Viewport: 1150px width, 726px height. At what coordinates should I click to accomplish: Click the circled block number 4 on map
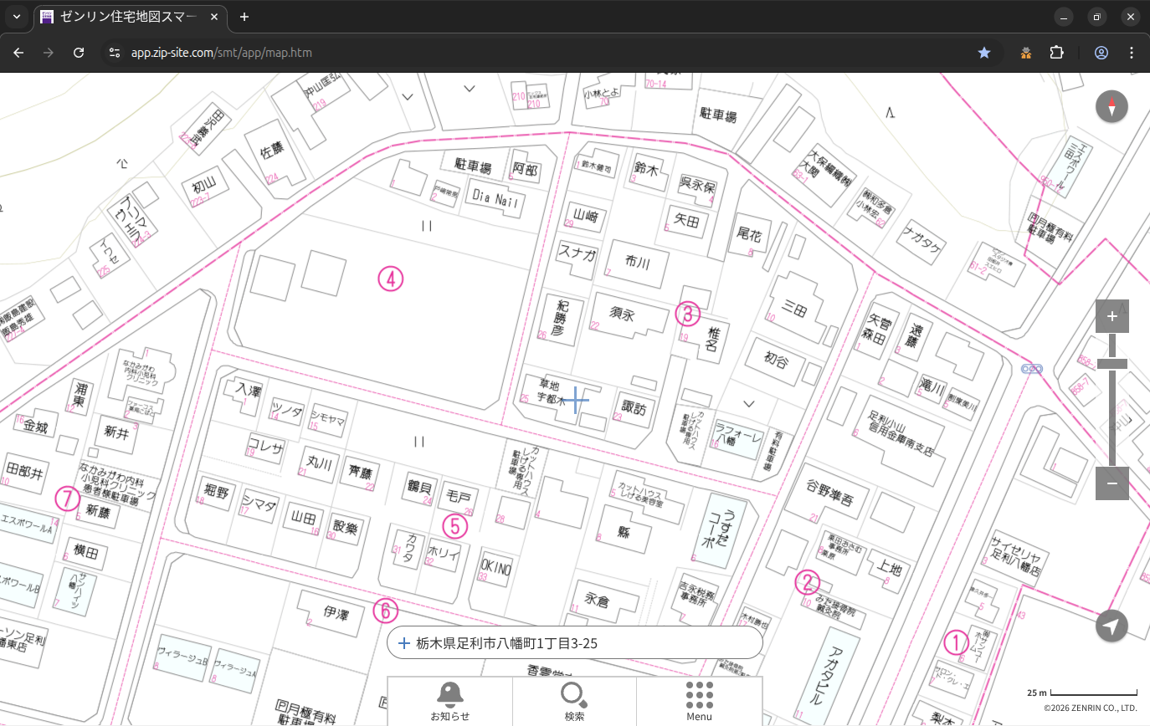[x=391, y=279]
